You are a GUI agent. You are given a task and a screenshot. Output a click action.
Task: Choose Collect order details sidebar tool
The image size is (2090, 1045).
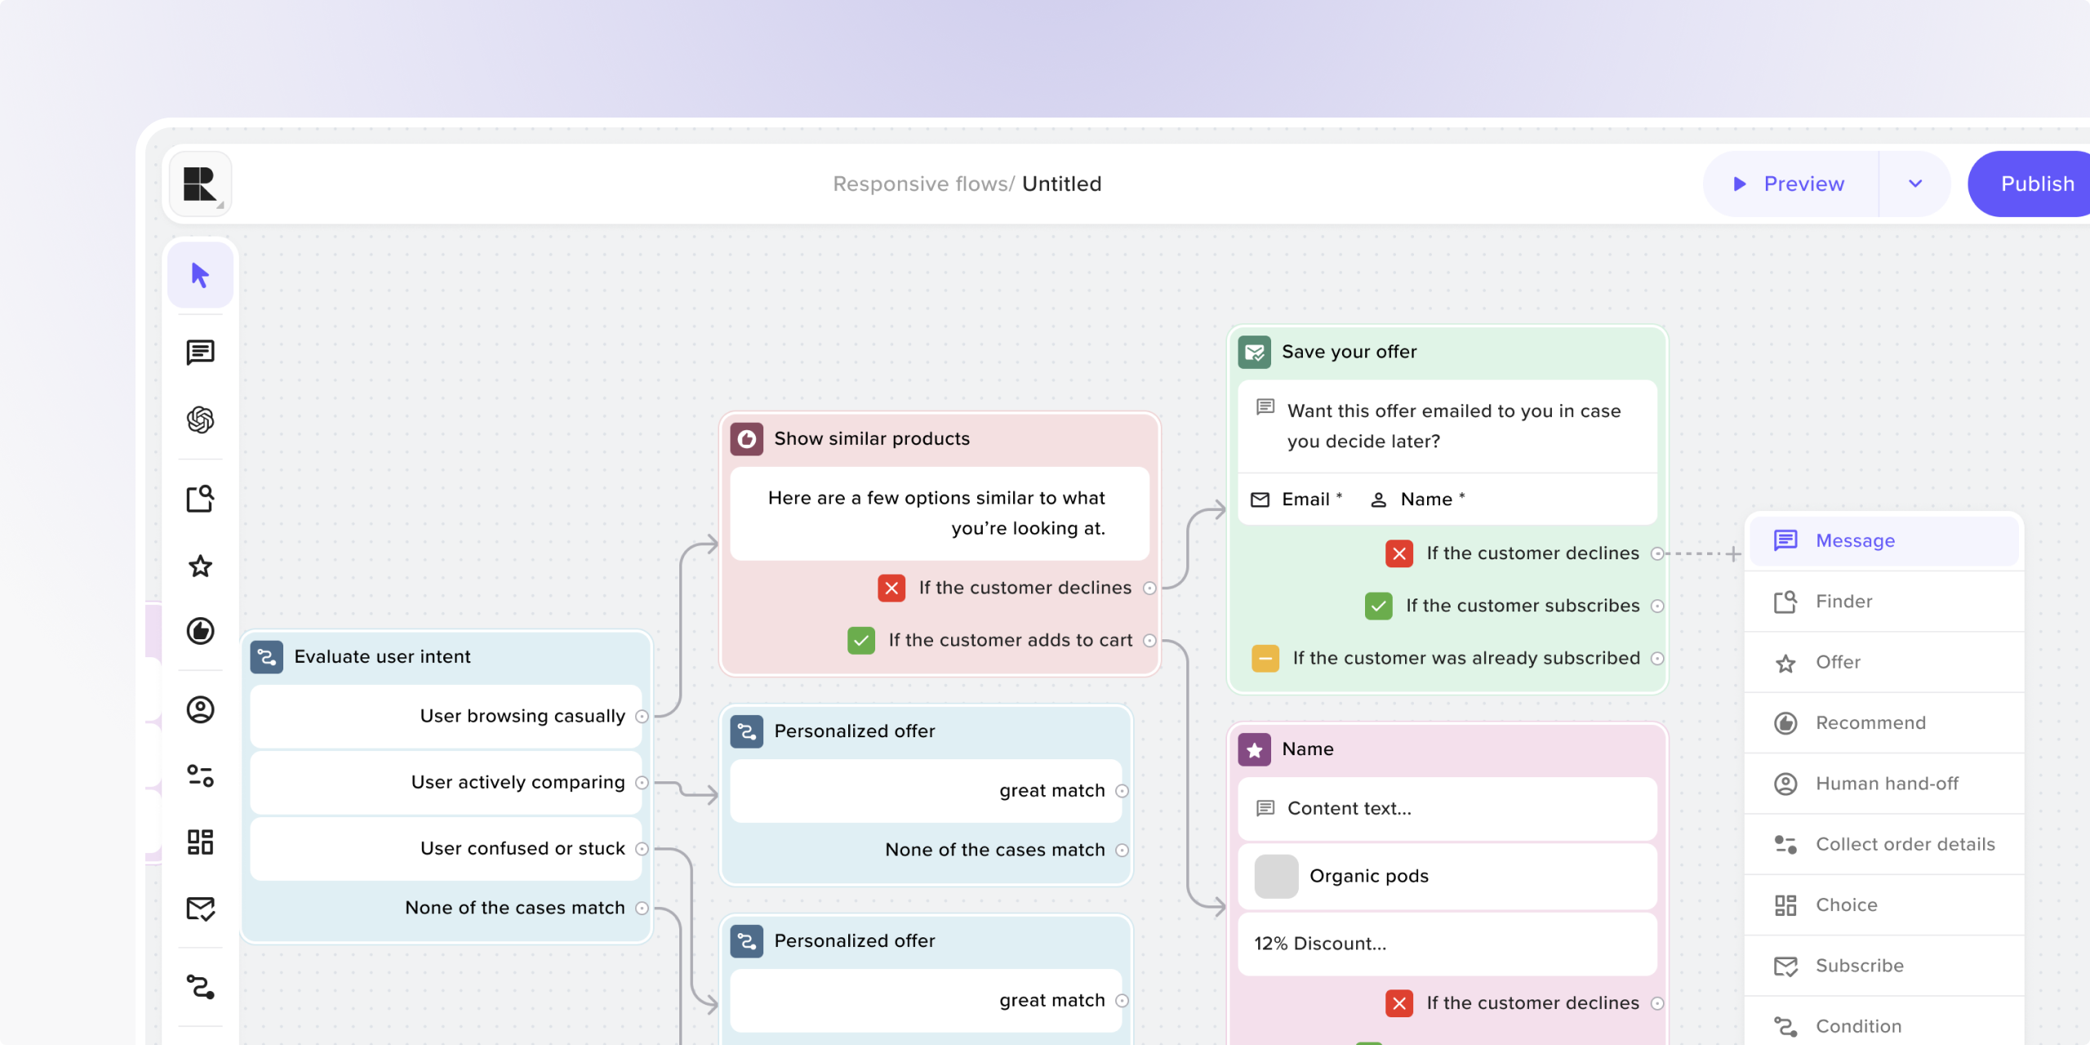(x=200, y=776)
